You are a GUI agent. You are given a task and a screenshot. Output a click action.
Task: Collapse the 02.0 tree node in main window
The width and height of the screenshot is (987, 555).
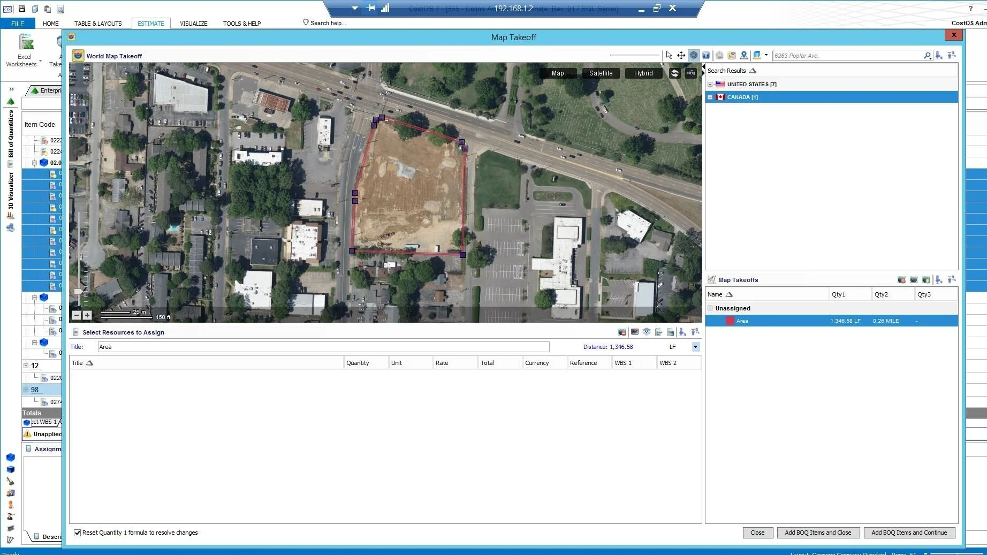coord(34,163)
